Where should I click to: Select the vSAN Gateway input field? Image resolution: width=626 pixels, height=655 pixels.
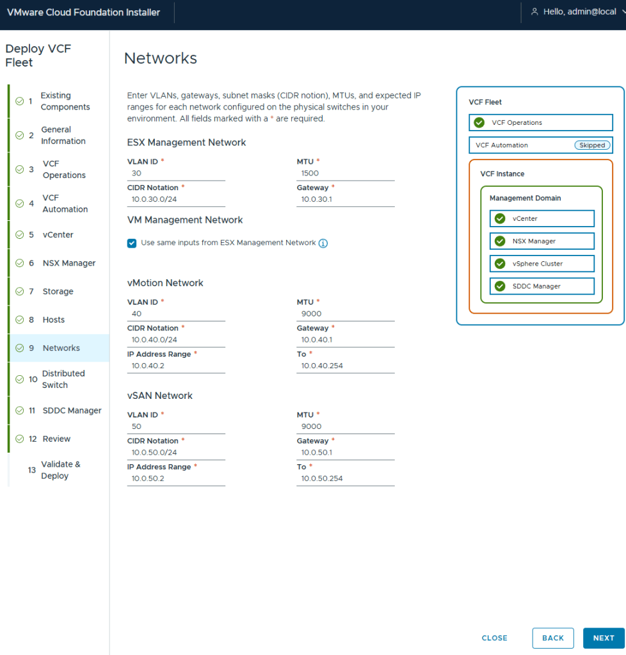click(x=345, y=453)
